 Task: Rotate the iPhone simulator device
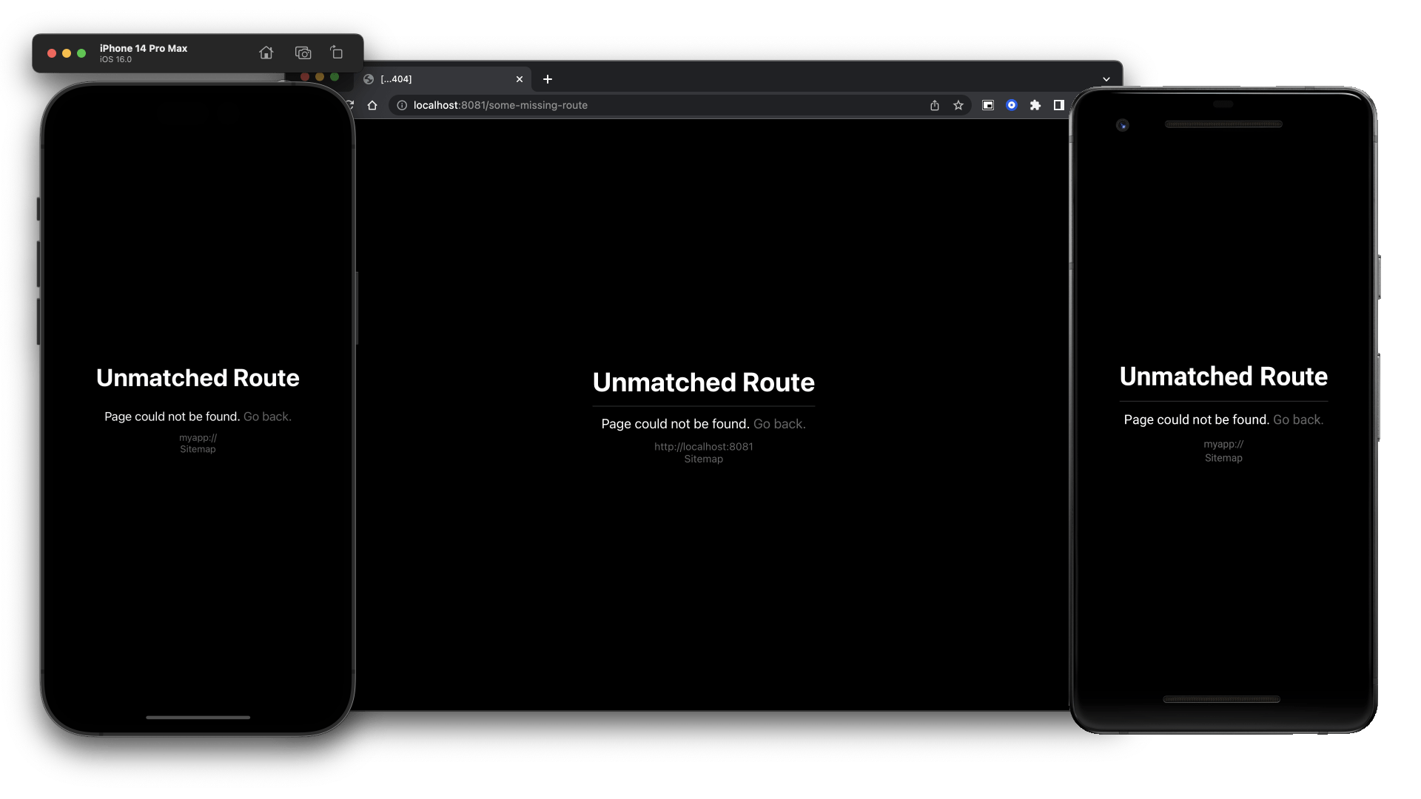click(337, 53)
